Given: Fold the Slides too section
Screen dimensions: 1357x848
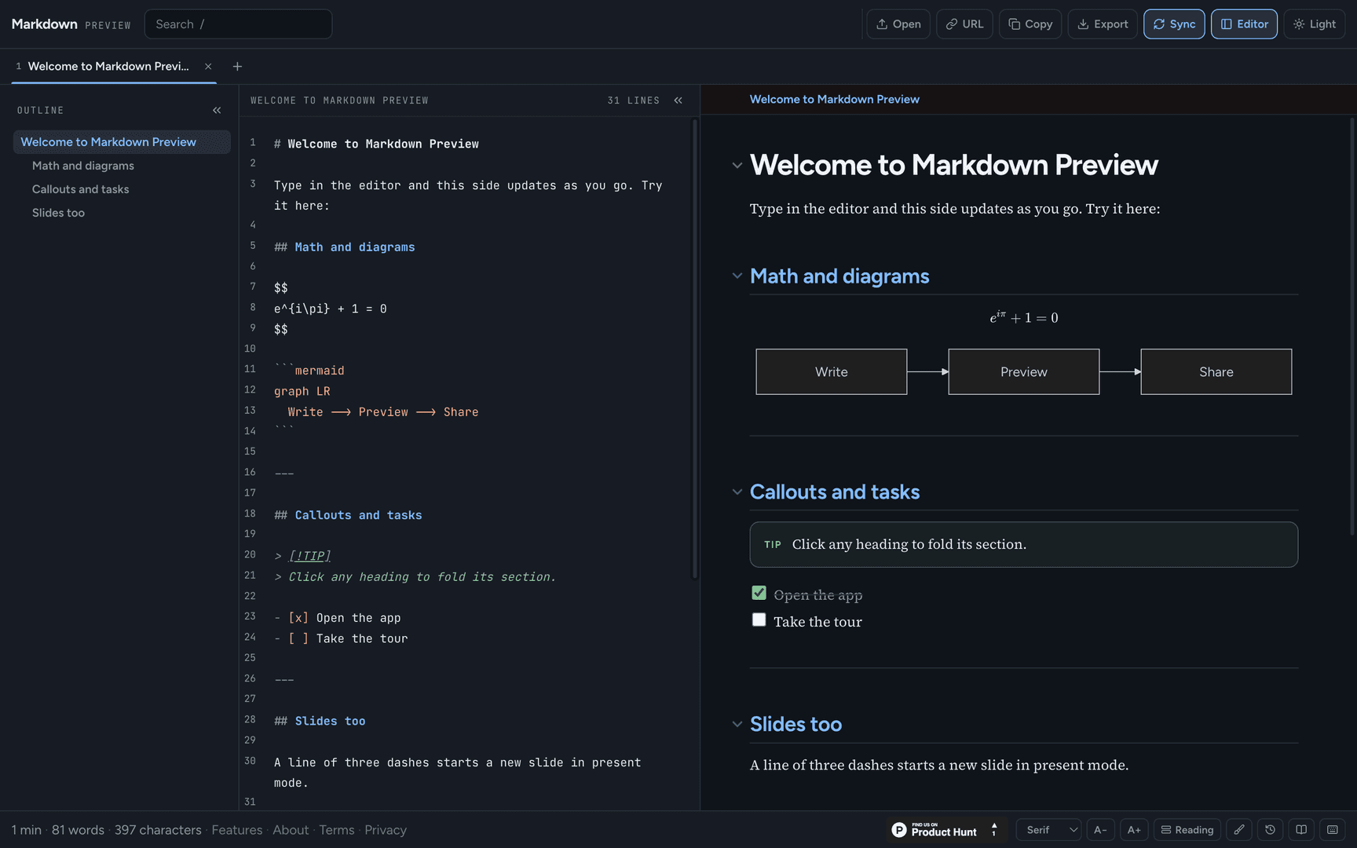Looking at the screenshot, I should point(737,724).
